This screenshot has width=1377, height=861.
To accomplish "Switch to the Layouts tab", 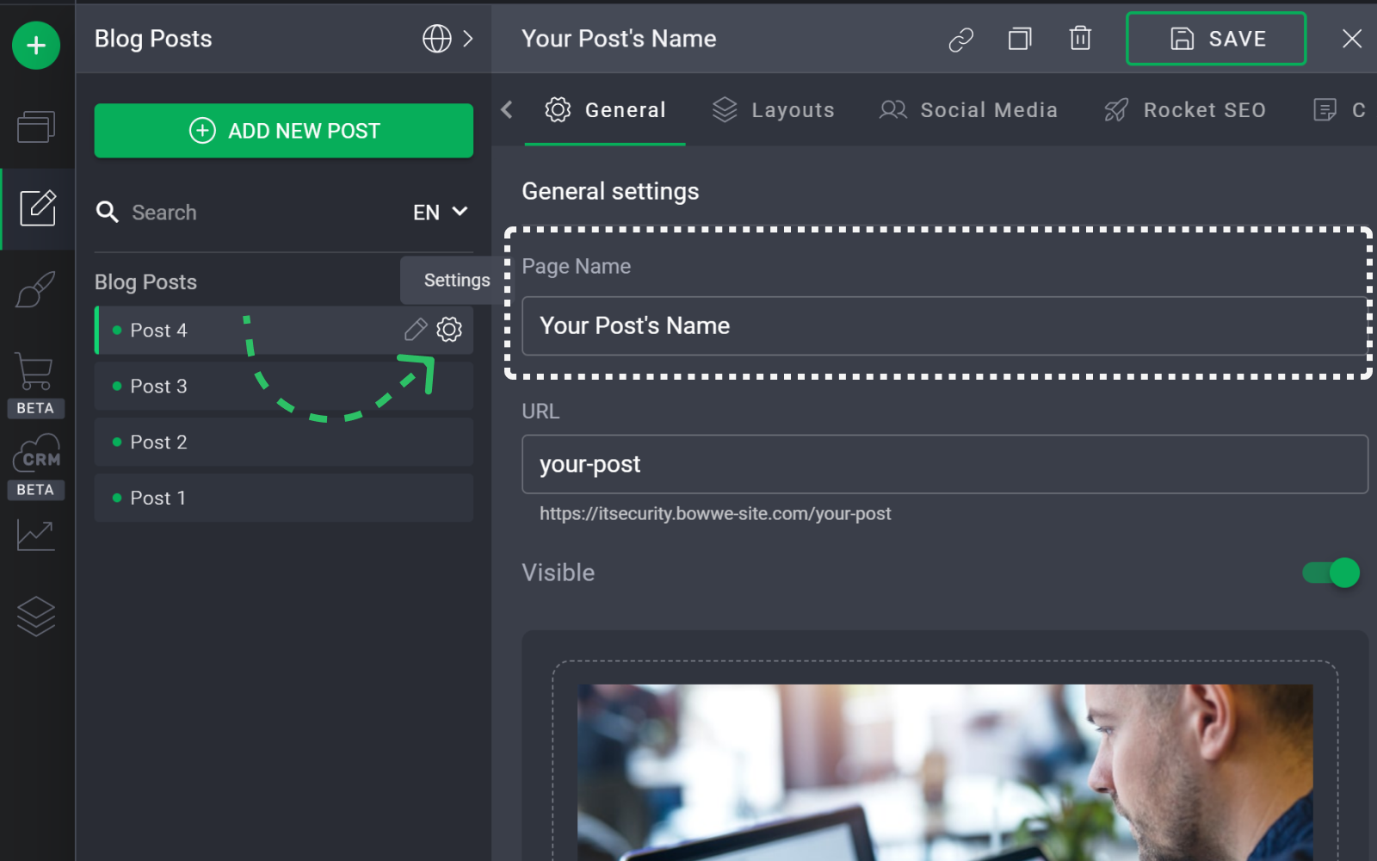I will [x=773, y=110].
